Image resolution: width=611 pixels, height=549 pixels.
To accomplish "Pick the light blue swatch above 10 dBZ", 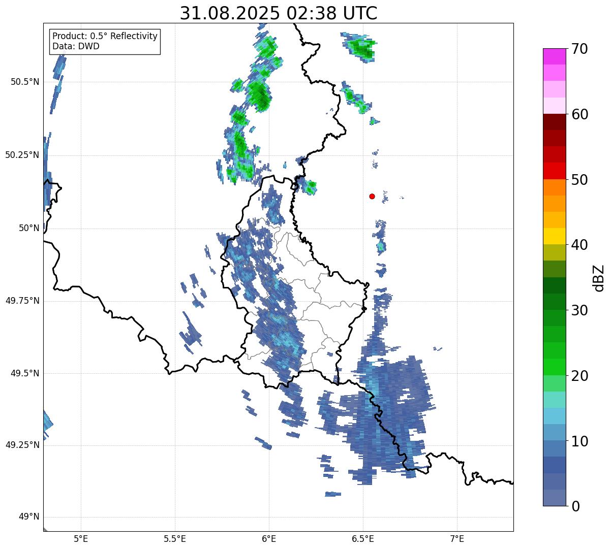I will (x=555, y=433).
